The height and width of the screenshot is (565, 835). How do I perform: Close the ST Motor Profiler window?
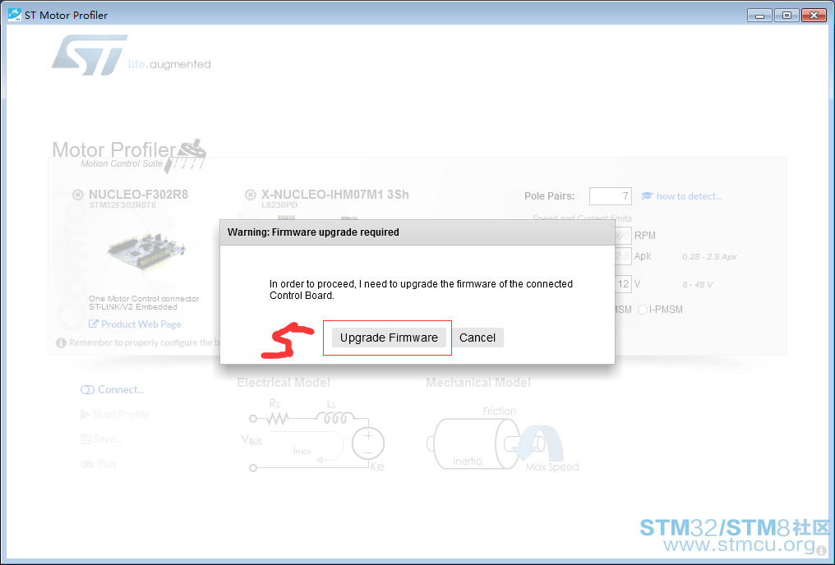pyautogui.click(x=814, y=16)
